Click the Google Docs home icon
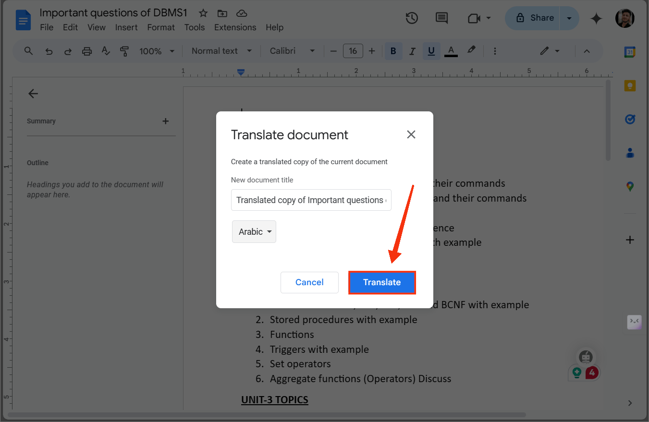 pos(23,20)
